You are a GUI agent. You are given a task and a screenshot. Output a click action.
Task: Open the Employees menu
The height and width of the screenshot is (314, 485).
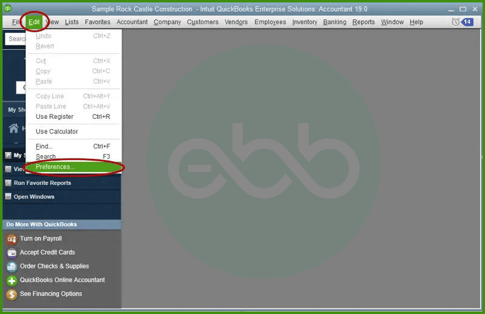(270, 22)
